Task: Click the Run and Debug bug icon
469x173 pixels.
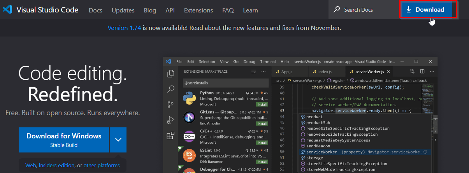Action: [170, 120]
